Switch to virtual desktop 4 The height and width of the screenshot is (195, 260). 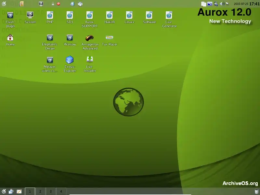pyautogui.click(x=61, y=191)
